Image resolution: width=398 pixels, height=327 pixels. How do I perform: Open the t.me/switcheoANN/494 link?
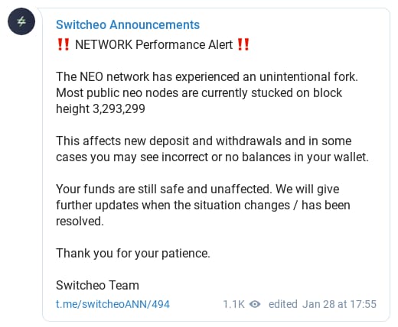click(x=113, y=304)
